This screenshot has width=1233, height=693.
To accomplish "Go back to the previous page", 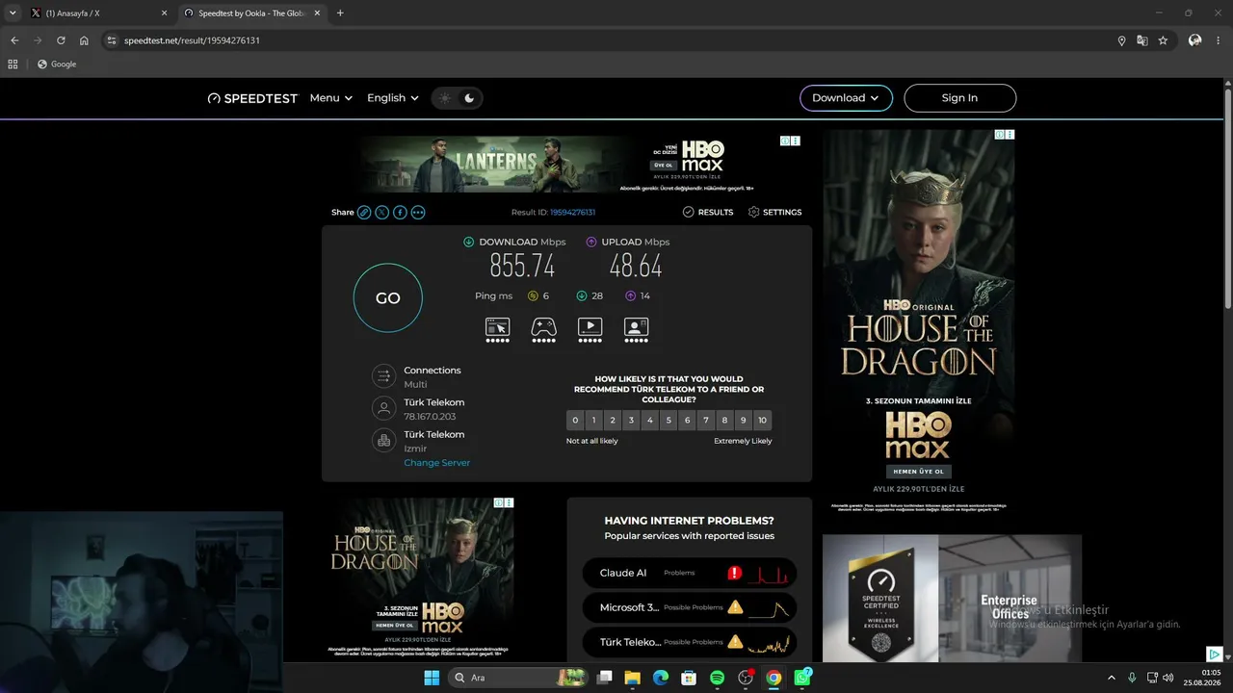I will tap(14, 40).
